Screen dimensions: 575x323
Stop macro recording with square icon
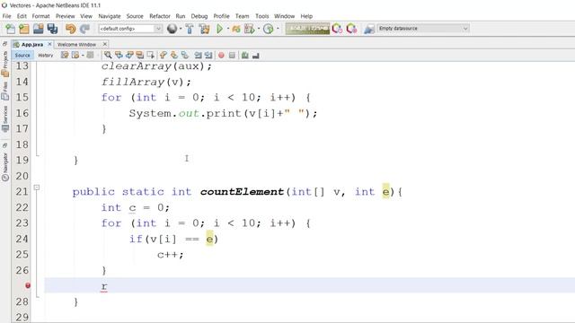[232, 56]
